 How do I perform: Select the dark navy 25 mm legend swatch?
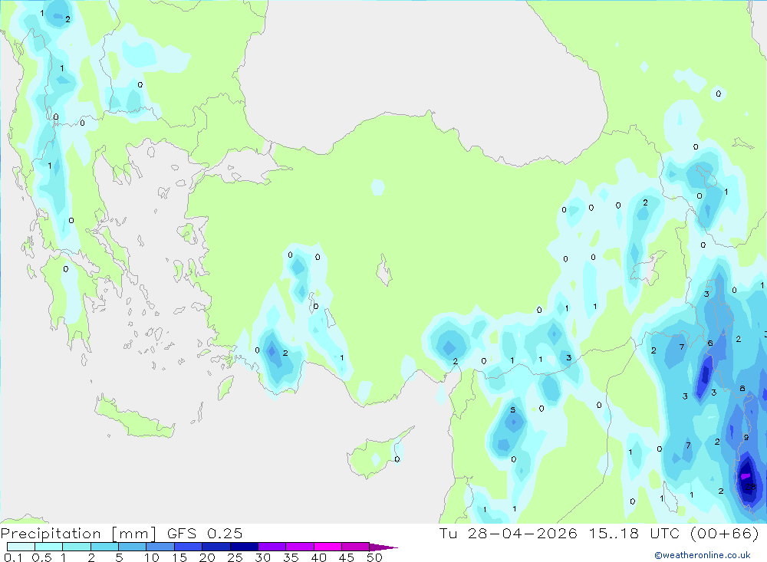pos(244,547)
